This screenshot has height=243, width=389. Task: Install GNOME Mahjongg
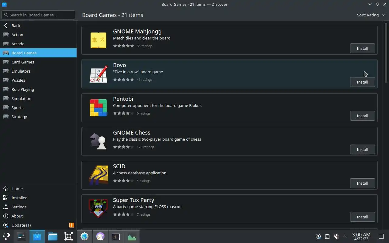pyautogui.click(x=362, y=48)
